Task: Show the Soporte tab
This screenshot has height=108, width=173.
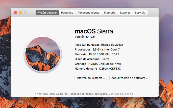Action: pos(125,13)
